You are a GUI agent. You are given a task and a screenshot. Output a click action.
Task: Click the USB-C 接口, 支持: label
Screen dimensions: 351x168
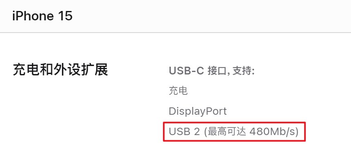pyautogui.click(x=211, y=71)
